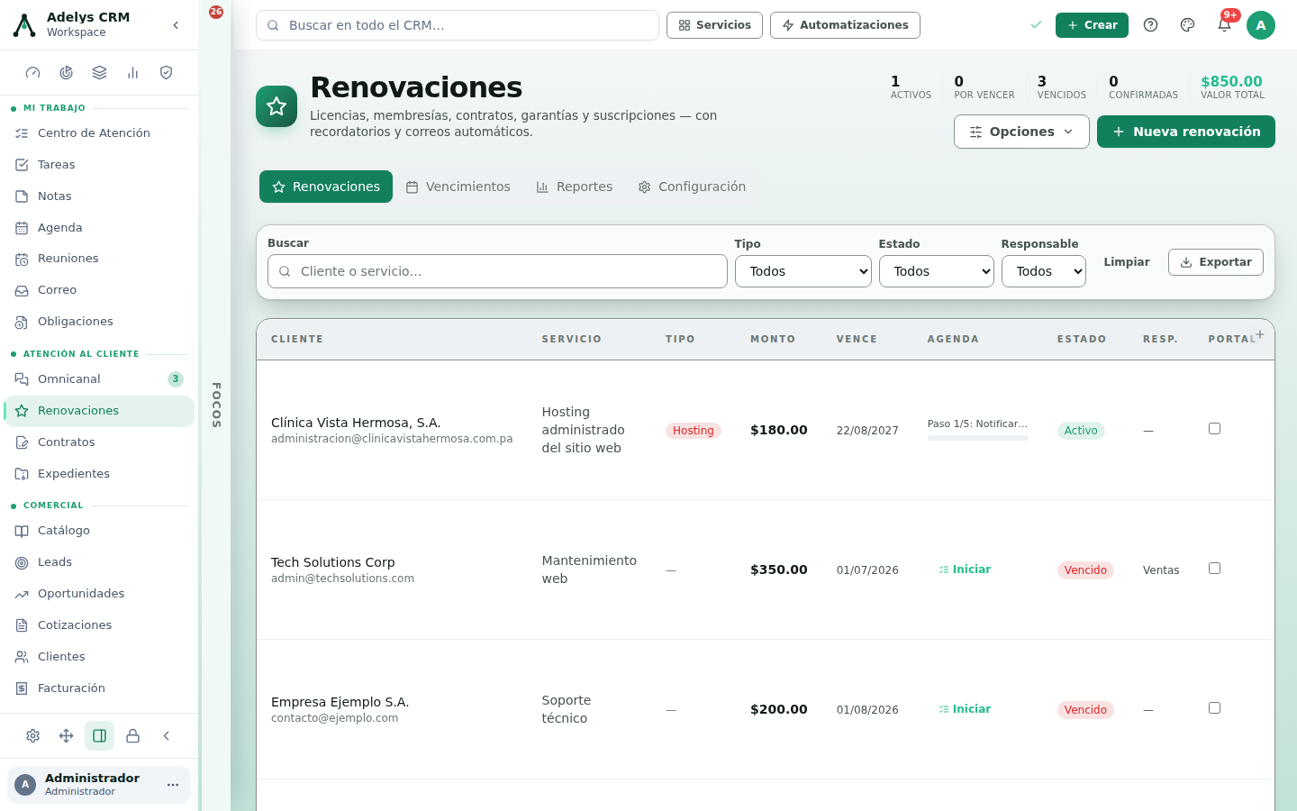1297x811 pixels.
Task: Open Expedientes in sidebar
Action: click(x=99, y=474)
